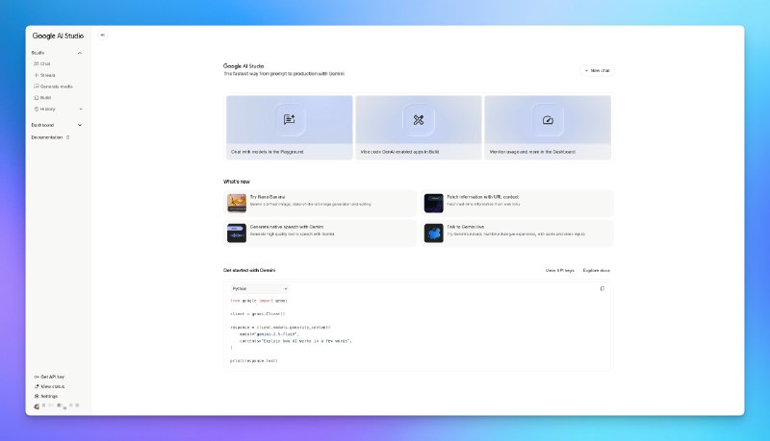Expand the History chevron in the sidebar
The width and height of the screenshot is (770, 441).
(81, 109)
